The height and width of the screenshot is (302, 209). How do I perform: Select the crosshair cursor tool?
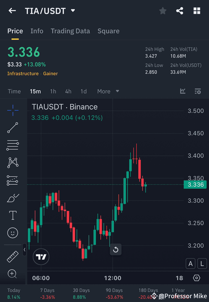pos(13,110)
